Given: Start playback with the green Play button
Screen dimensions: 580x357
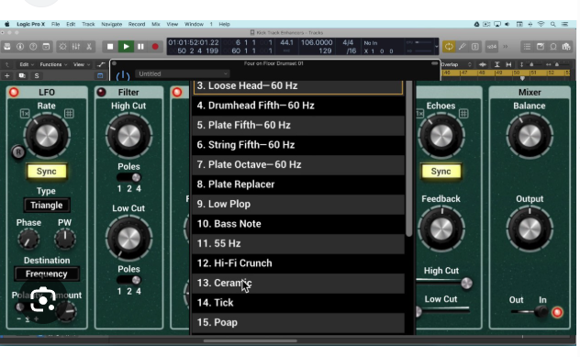Looking at the screenshot, I should pos(126,47).
